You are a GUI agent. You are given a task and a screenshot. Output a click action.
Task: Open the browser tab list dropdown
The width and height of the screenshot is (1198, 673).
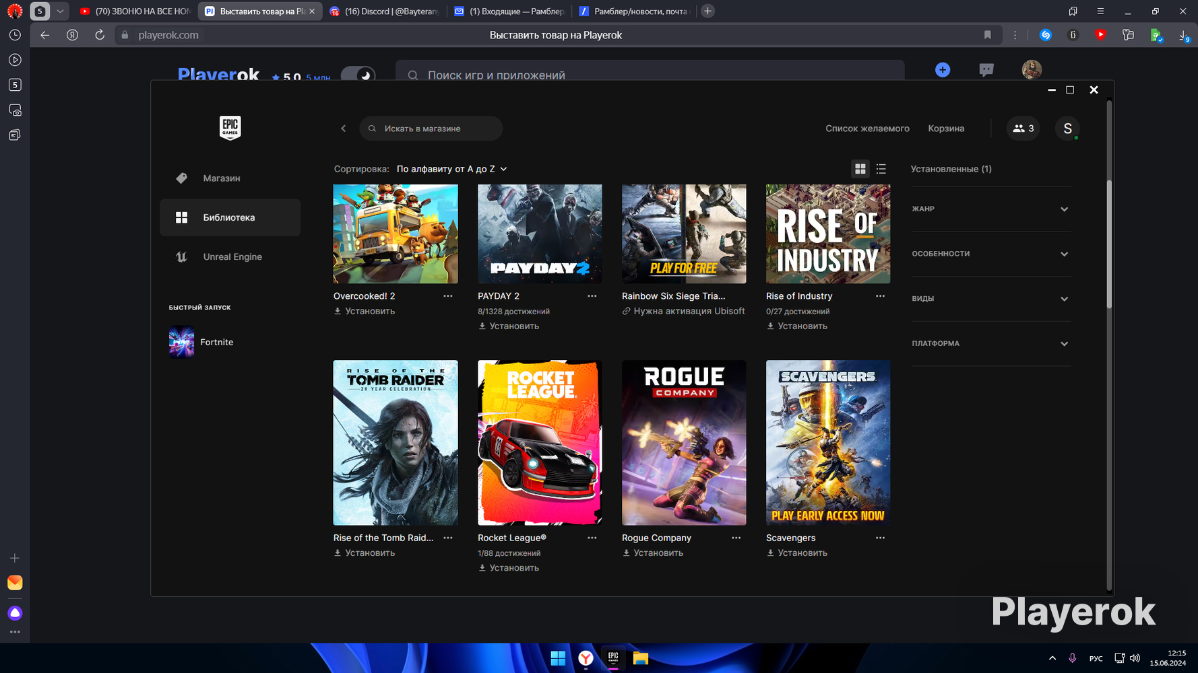click(60, 11)
